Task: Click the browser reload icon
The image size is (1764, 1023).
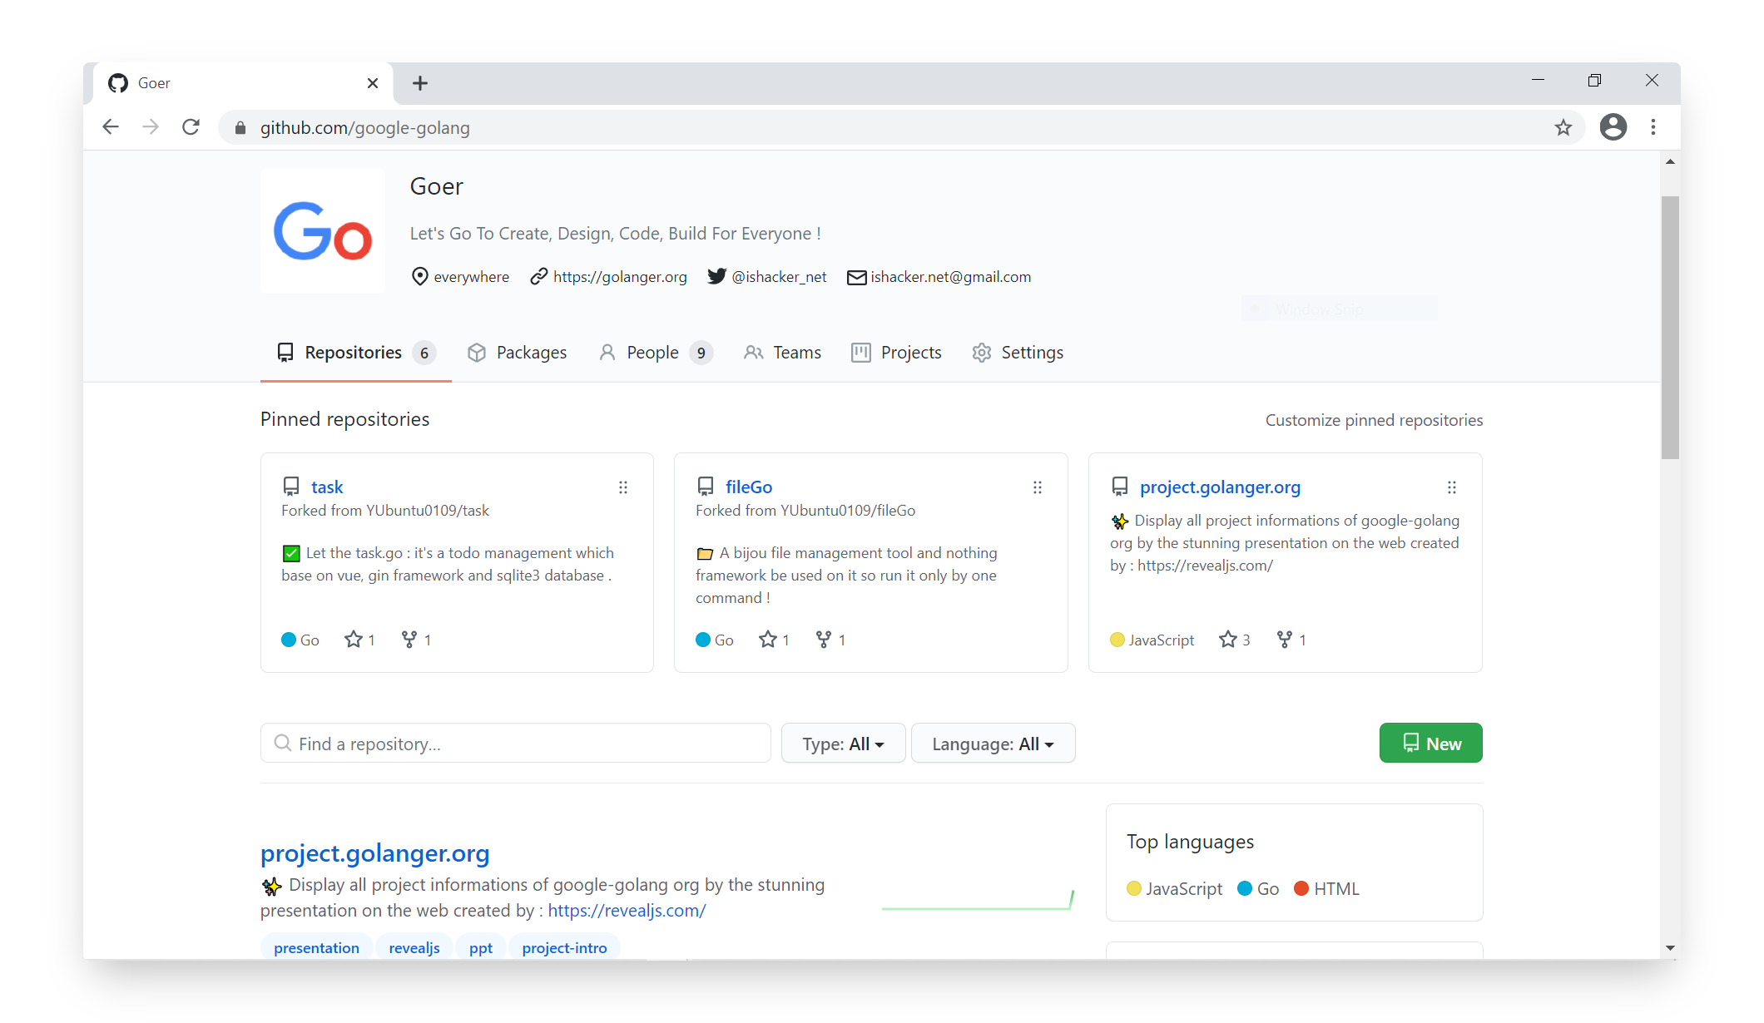Action: coord(191,127)
